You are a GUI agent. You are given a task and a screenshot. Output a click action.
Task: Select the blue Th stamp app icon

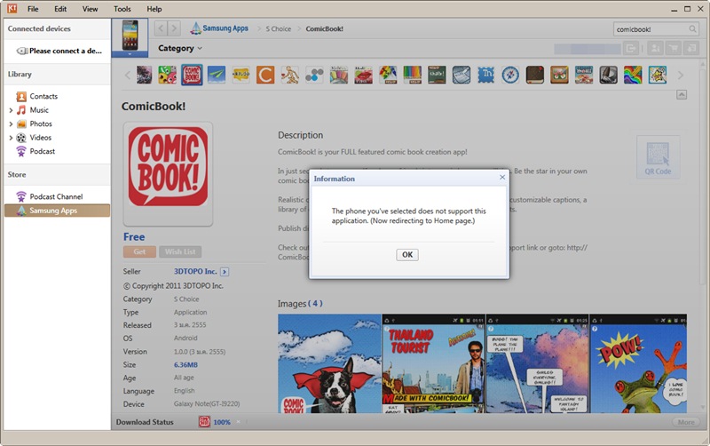coord(485,75)
